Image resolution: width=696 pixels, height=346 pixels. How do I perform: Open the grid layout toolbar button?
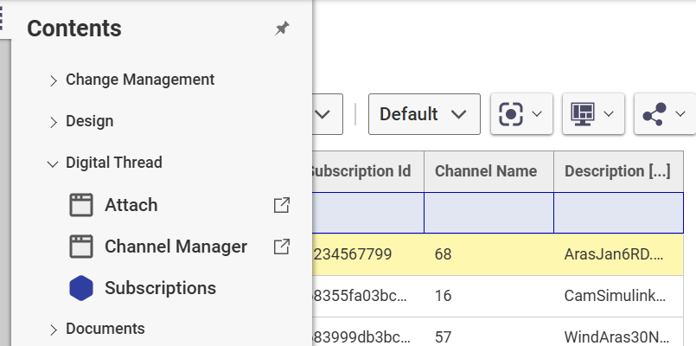click(593, 114)
